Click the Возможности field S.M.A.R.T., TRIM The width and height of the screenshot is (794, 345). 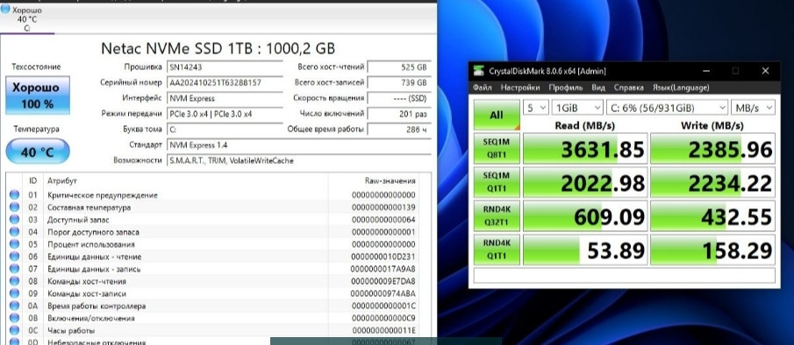pos(299,161)
